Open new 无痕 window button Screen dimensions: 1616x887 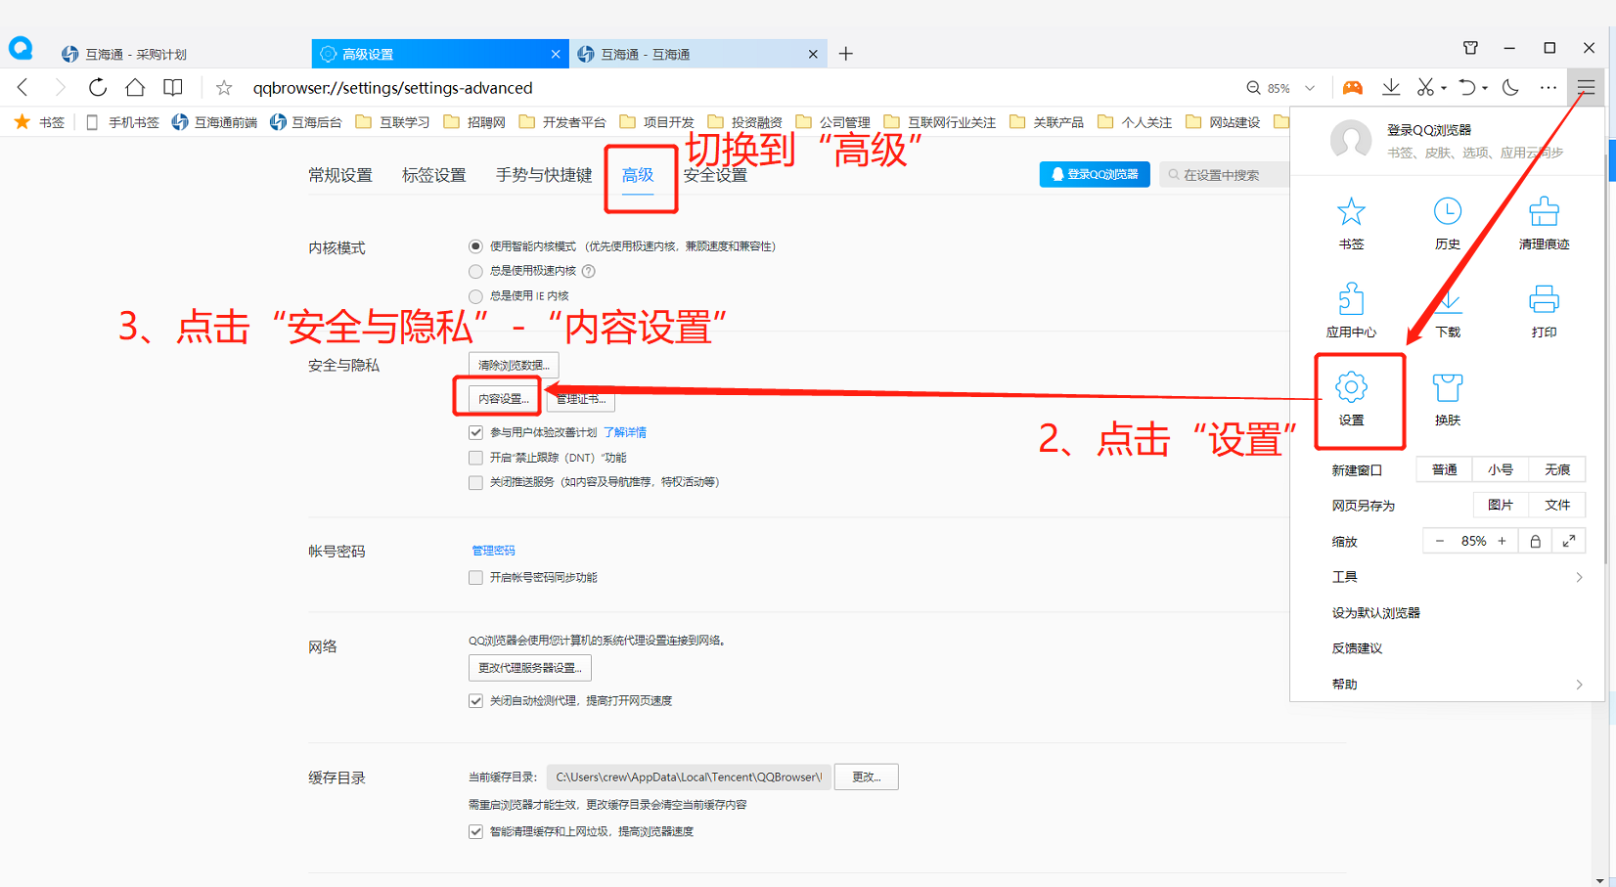coord(1557,469)
